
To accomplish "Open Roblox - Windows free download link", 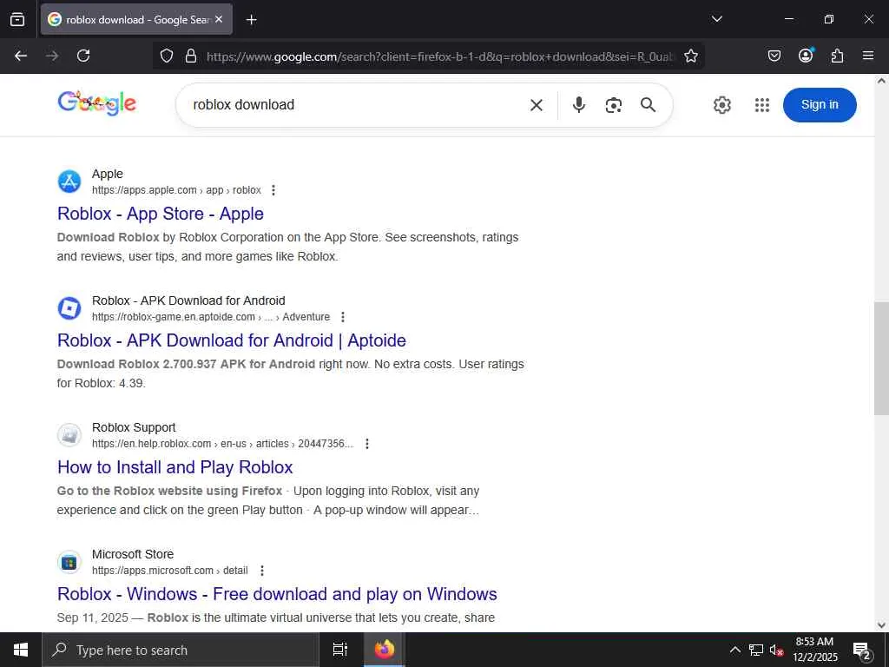I will tap(277, 594).
